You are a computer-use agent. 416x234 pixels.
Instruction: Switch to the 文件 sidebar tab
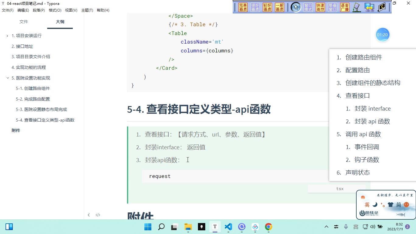tap(24, 22)
